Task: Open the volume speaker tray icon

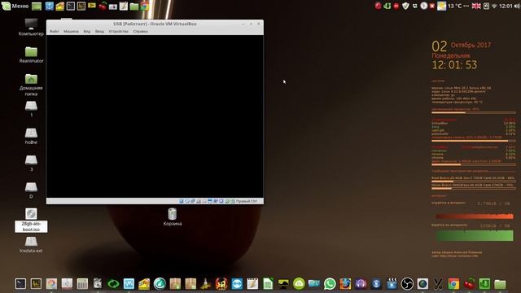Action: (x=517, y=6)
